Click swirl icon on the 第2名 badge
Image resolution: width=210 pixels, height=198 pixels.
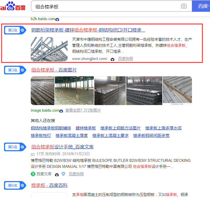22,30
